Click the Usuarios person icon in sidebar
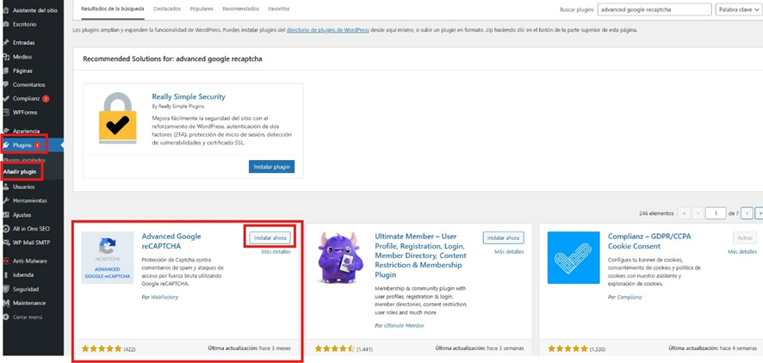This screenshot has height=363, width=763. pyautogui.click(x=6, y=187)
